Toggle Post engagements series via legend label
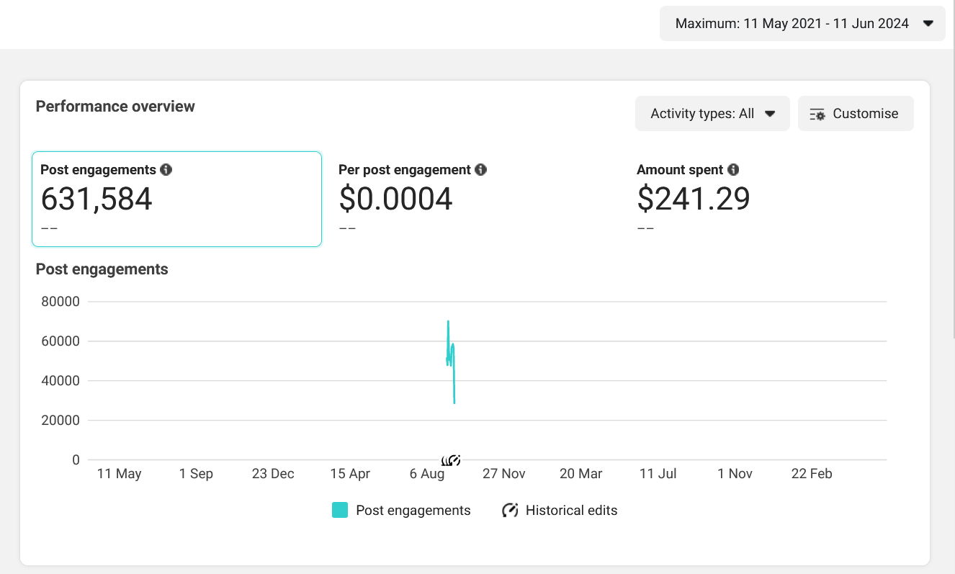The width and height of the screenshot is (955, 574). (x=413, y=511)
